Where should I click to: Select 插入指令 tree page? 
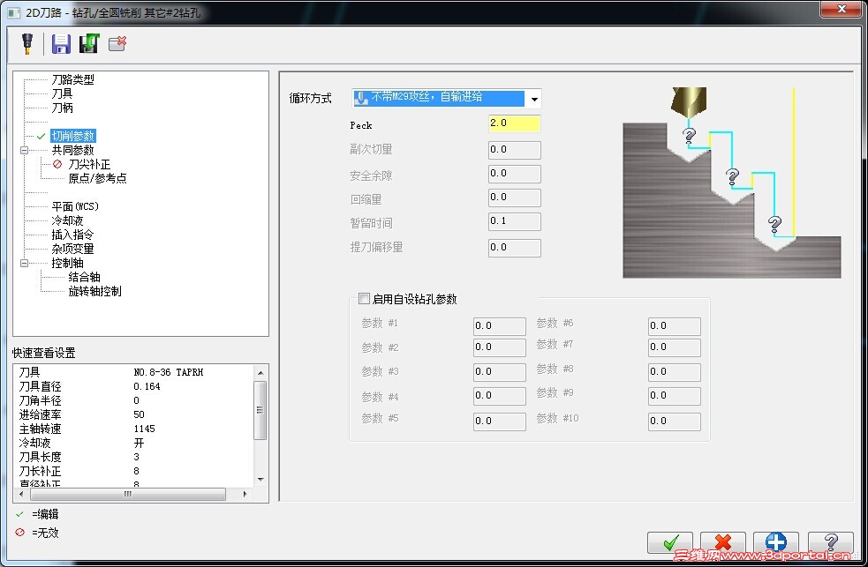tap(73, 235)
